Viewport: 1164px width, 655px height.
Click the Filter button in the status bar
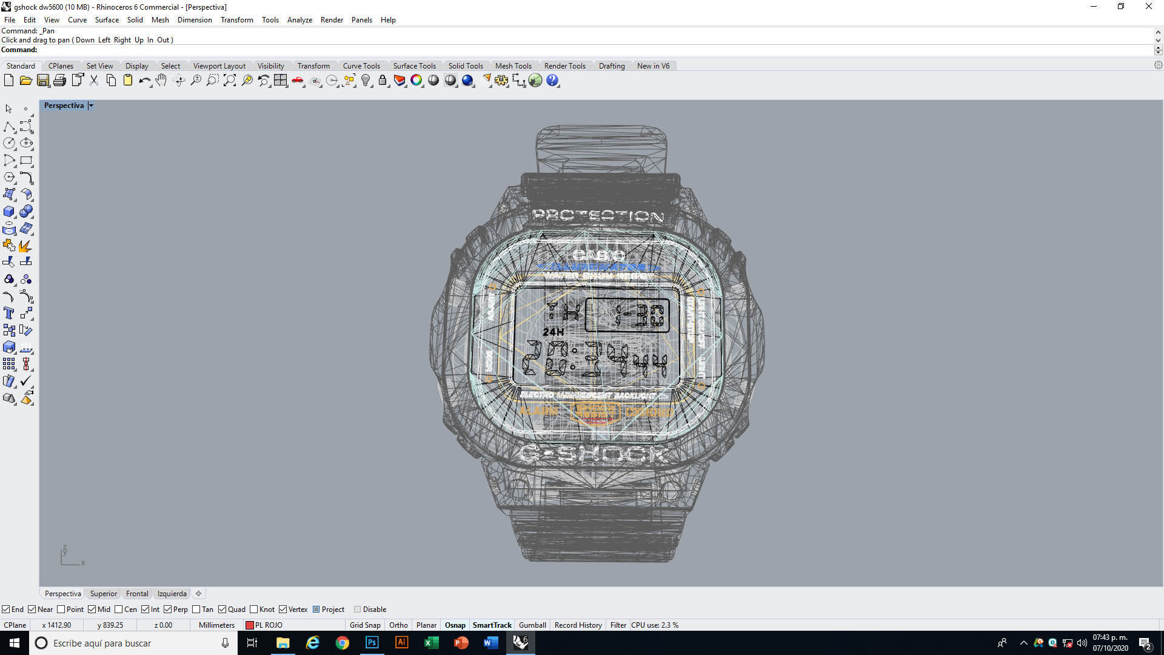click(618, 625)
